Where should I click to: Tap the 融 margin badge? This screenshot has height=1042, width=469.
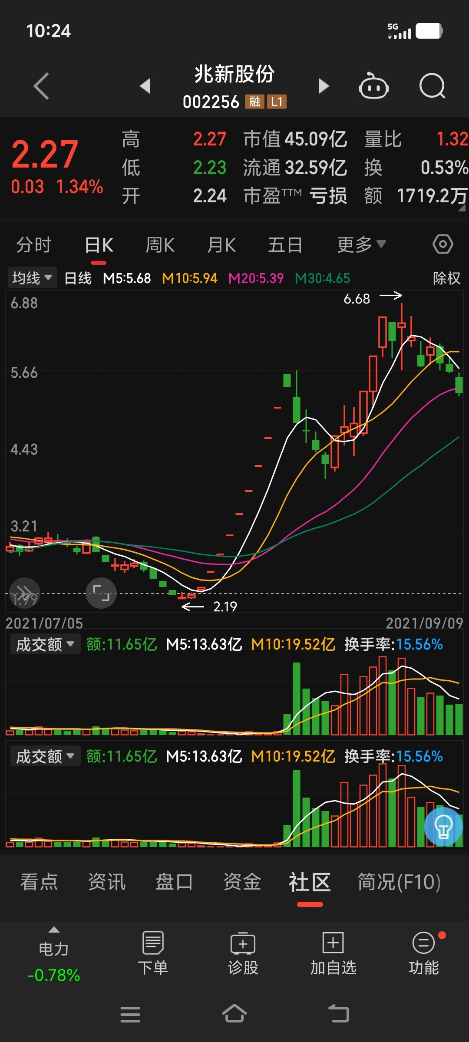pyautogui.click(x=254, y=102)
